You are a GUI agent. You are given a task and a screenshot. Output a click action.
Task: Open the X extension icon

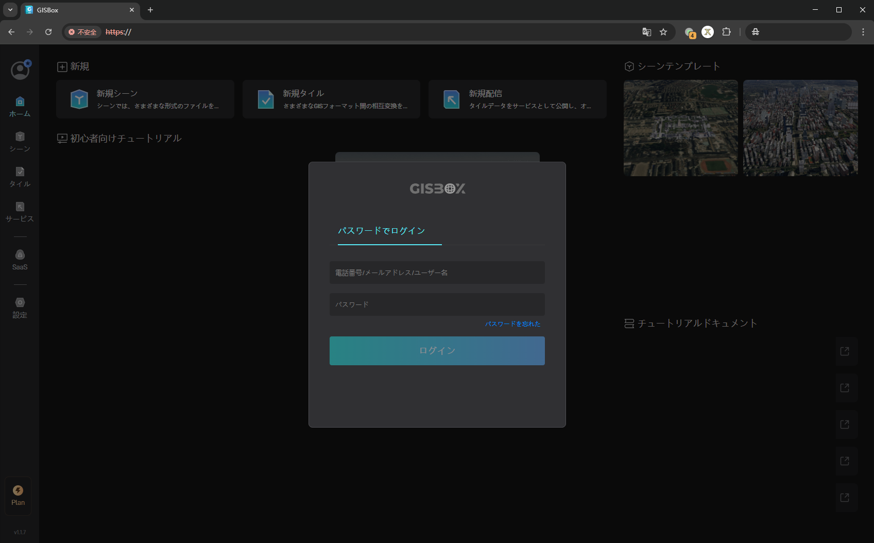708,32
